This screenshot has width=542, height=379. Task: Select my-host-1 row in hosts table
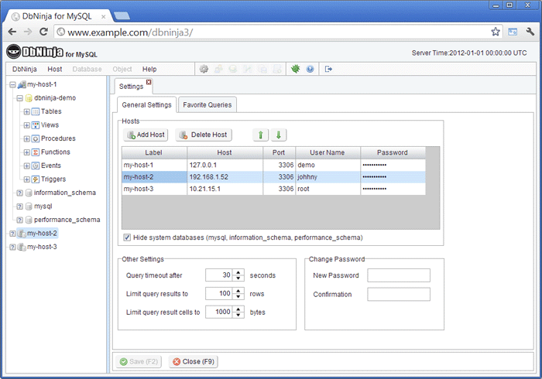click(x=273, y=165)
